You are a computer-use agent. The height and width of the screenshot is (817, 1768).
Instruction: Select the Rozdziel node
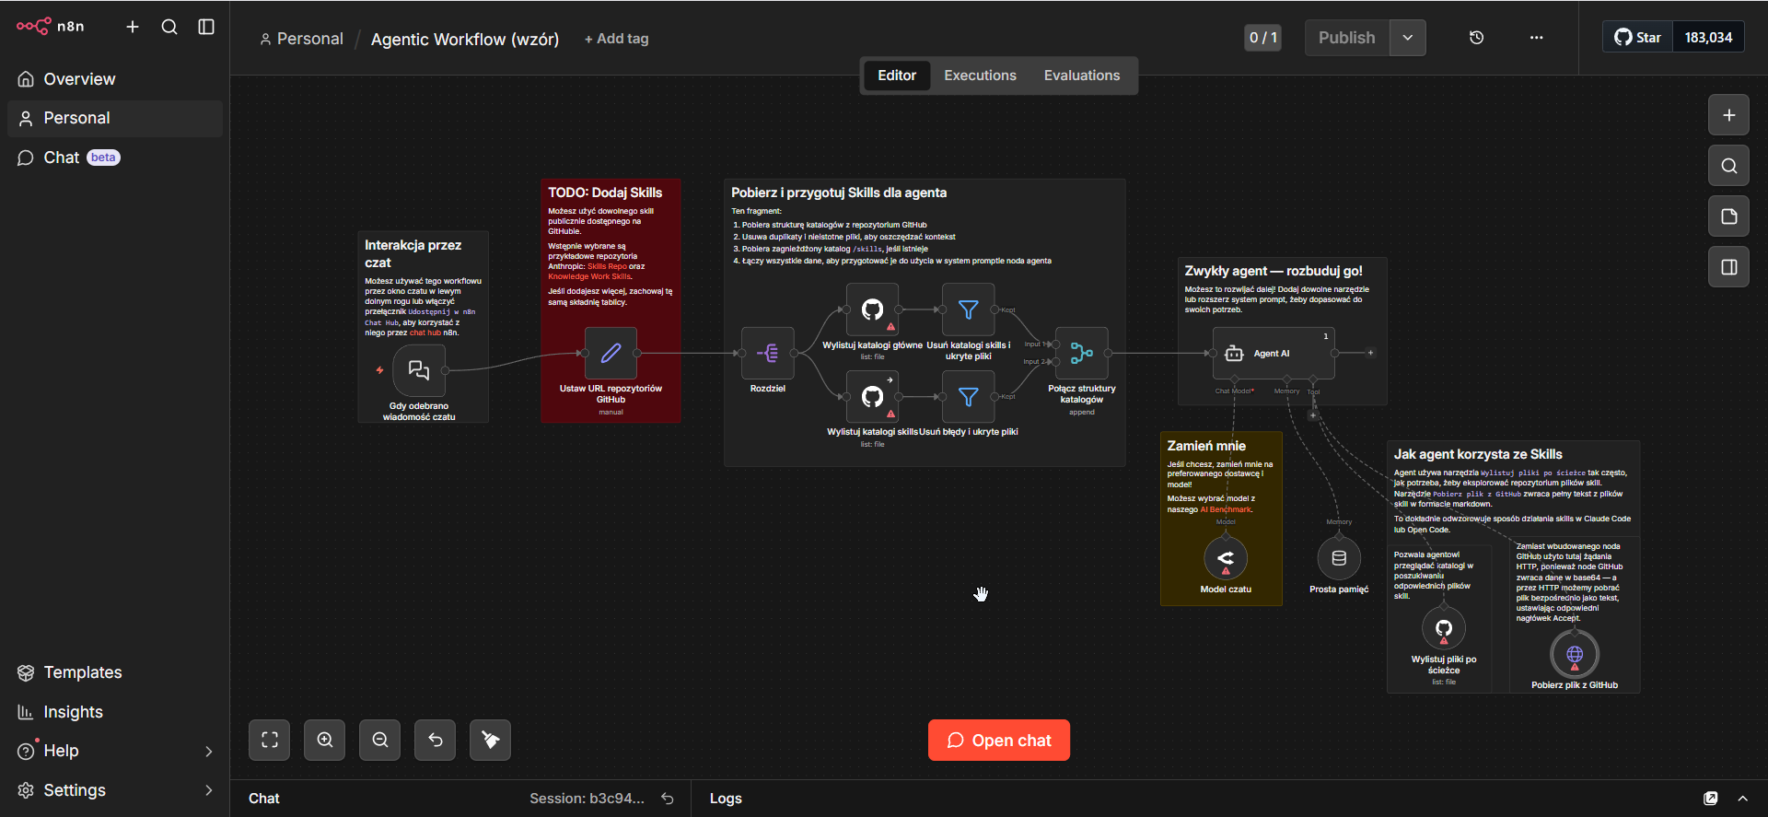(768, 353)
